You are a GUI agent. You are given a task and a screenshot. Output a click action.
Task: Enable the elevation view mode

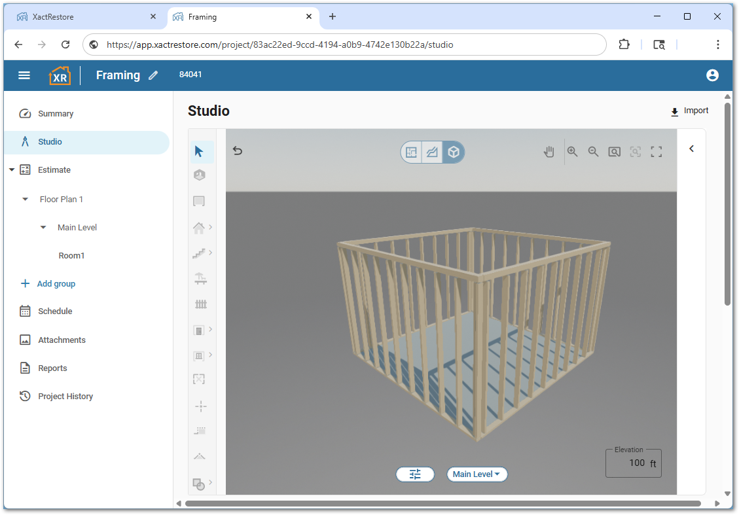[x=431, y=151]
